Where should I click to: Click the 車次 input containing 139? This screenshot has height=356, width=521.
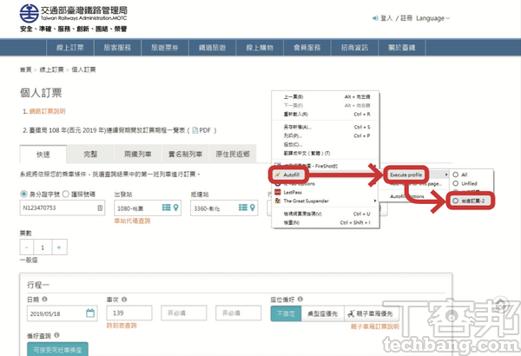pyautogui.click(x=129, y=313)
